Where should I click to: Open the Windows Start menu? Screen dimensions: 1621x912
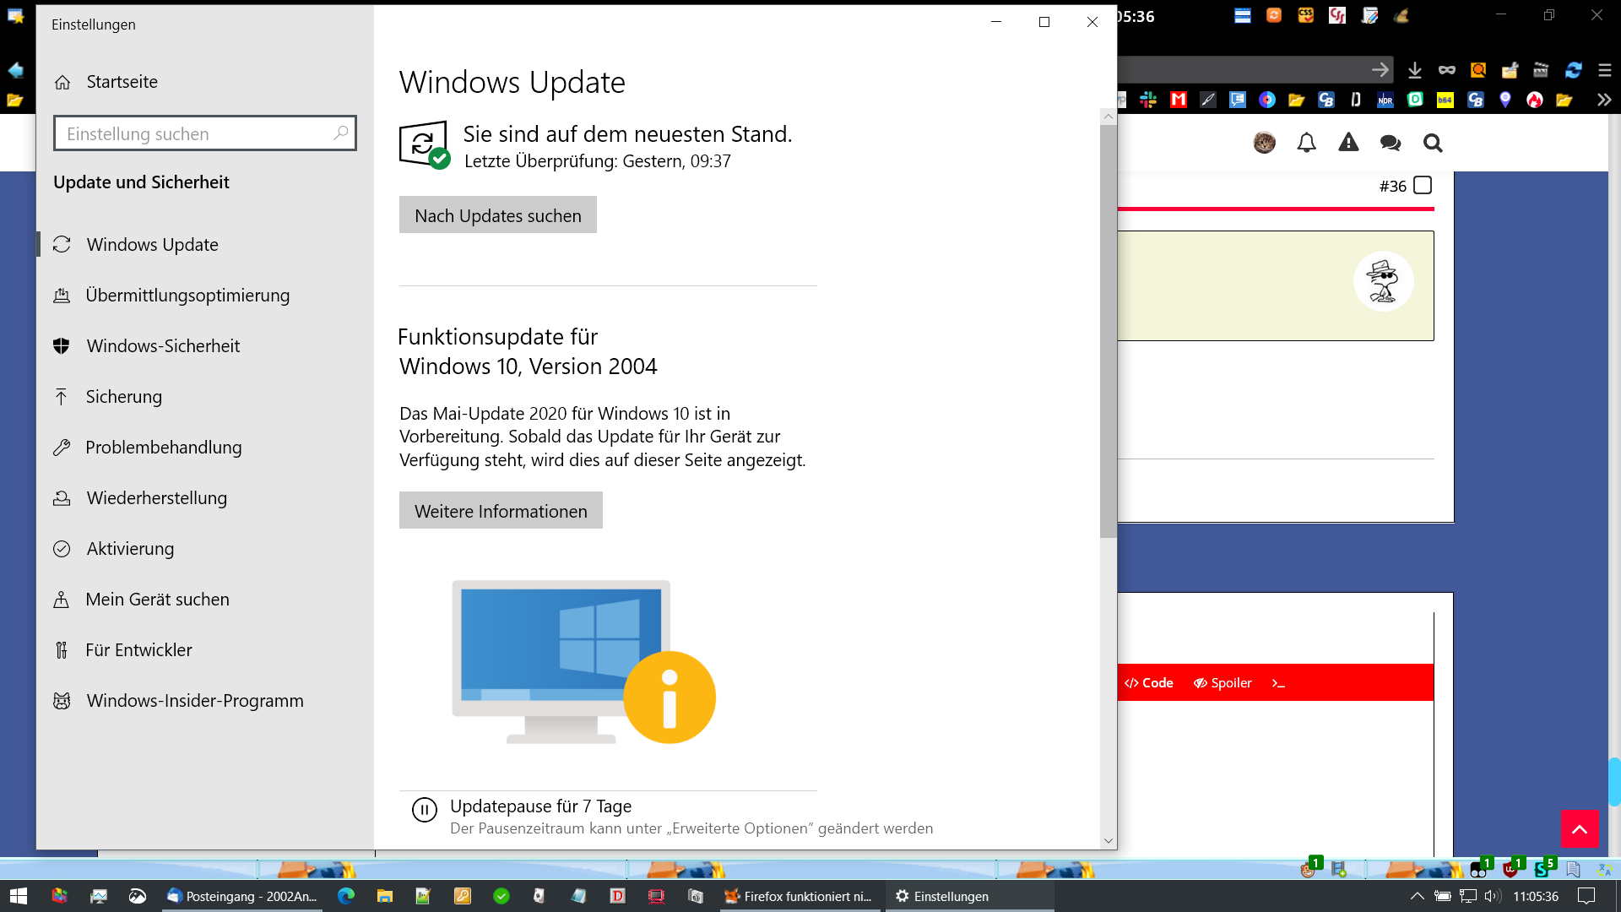(19, 896)
